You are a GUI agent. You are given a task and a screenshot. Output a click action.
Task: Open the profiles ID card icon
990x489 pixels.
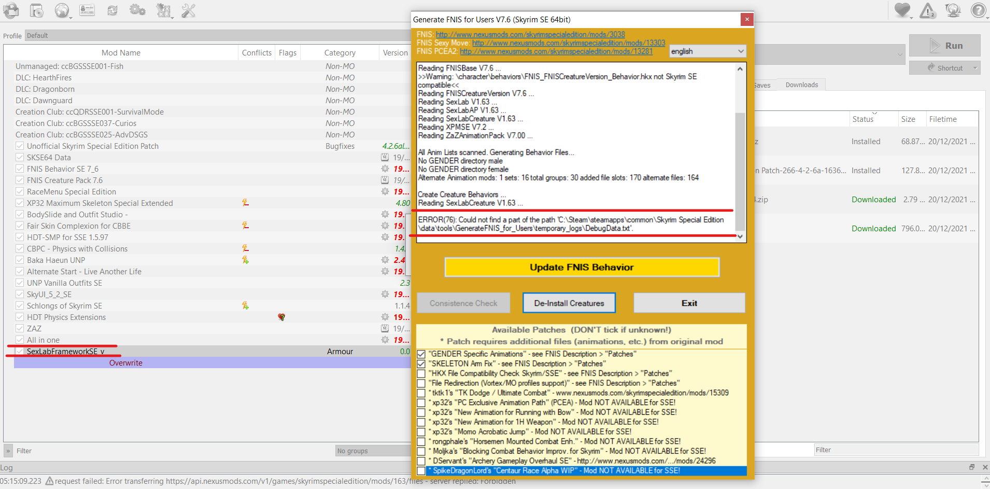(87, 10)
